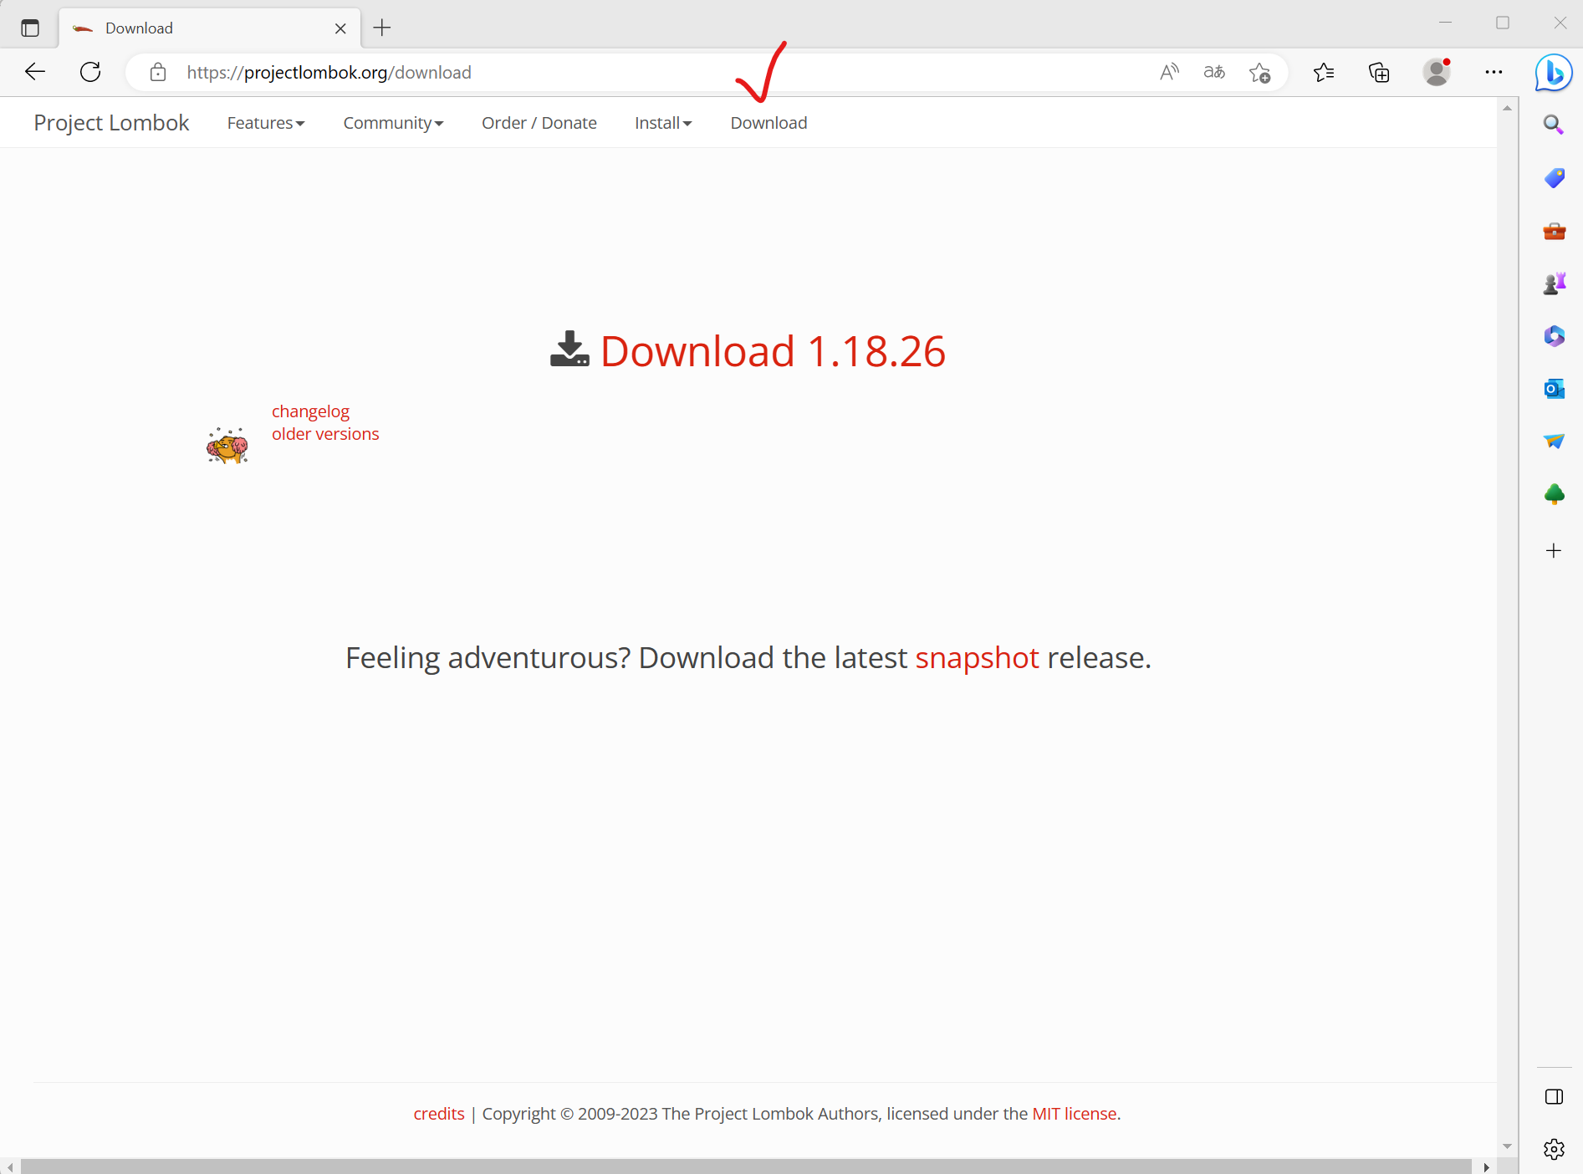Screen dimensions: 1583x1174
Task: Open the translate page icon
Action: pos(1214,72)
